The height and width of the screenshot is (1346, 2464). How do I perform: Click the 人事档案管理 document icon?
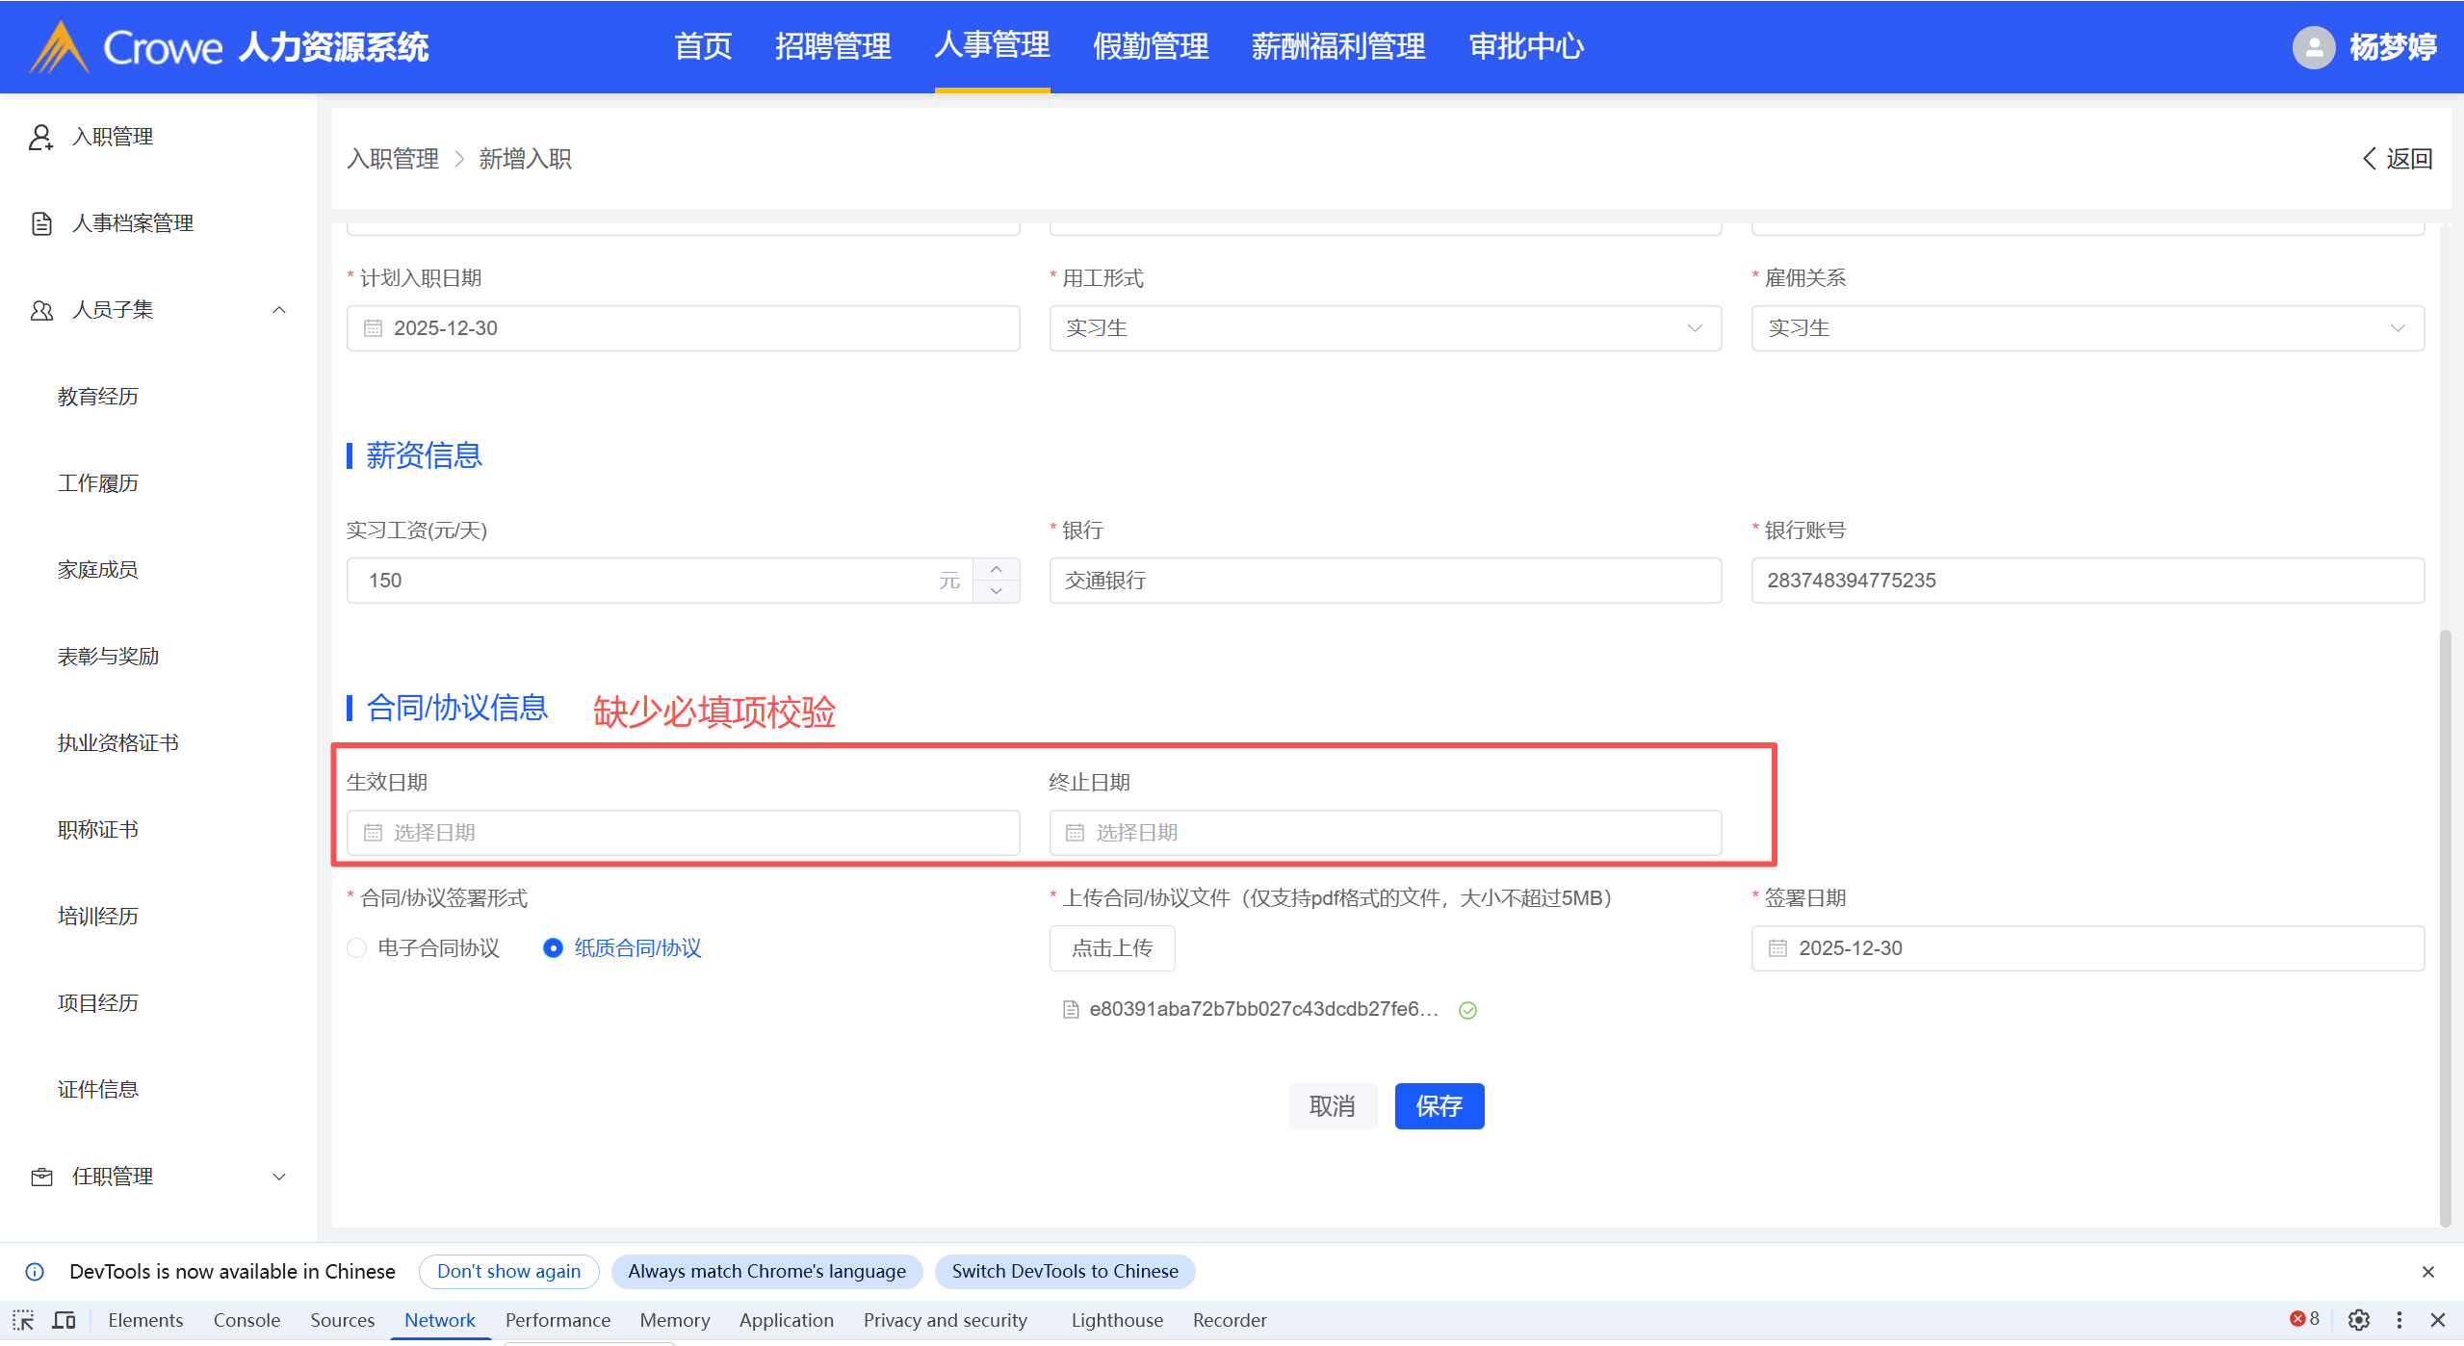coord(40,223)
